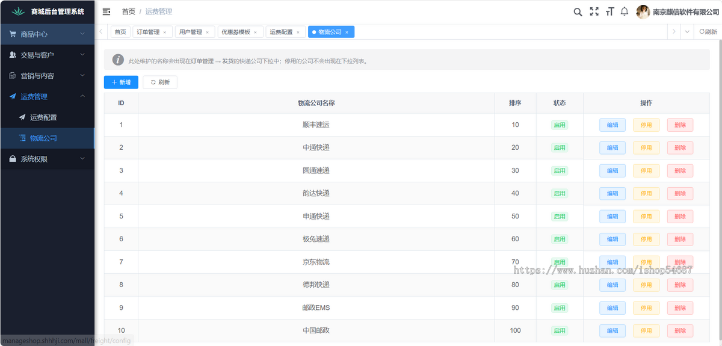Click 刷新 at the tab bar's right end
The image size is (722, 346).
tap(708, 32)
